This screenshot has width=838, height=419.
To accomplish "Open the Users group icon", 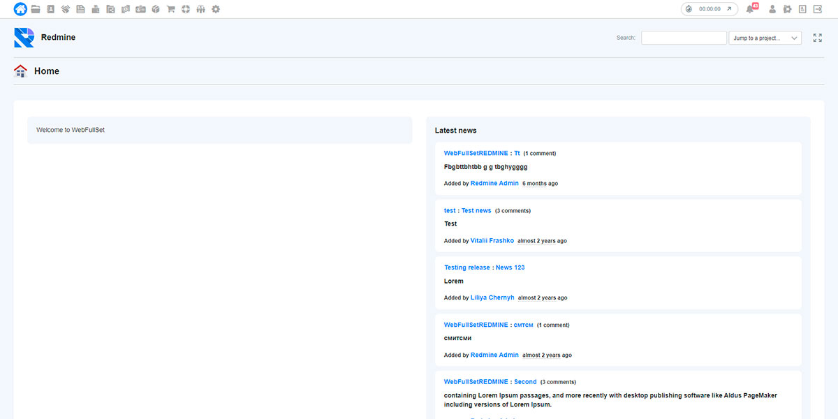I will [200, 9].
